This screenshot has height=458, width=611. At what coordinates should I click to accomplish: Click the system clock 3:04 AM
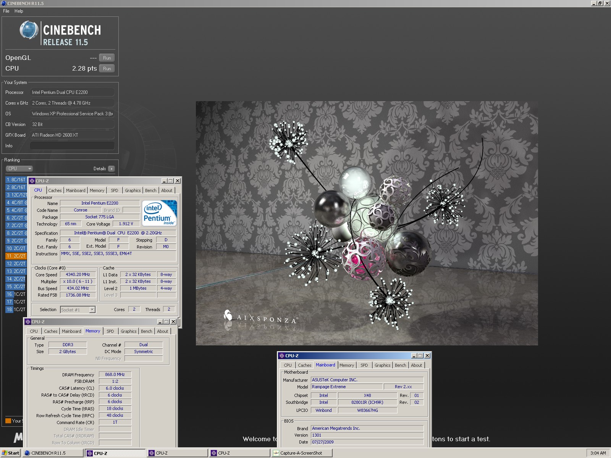pyautogui.click(x=598, y=453)
